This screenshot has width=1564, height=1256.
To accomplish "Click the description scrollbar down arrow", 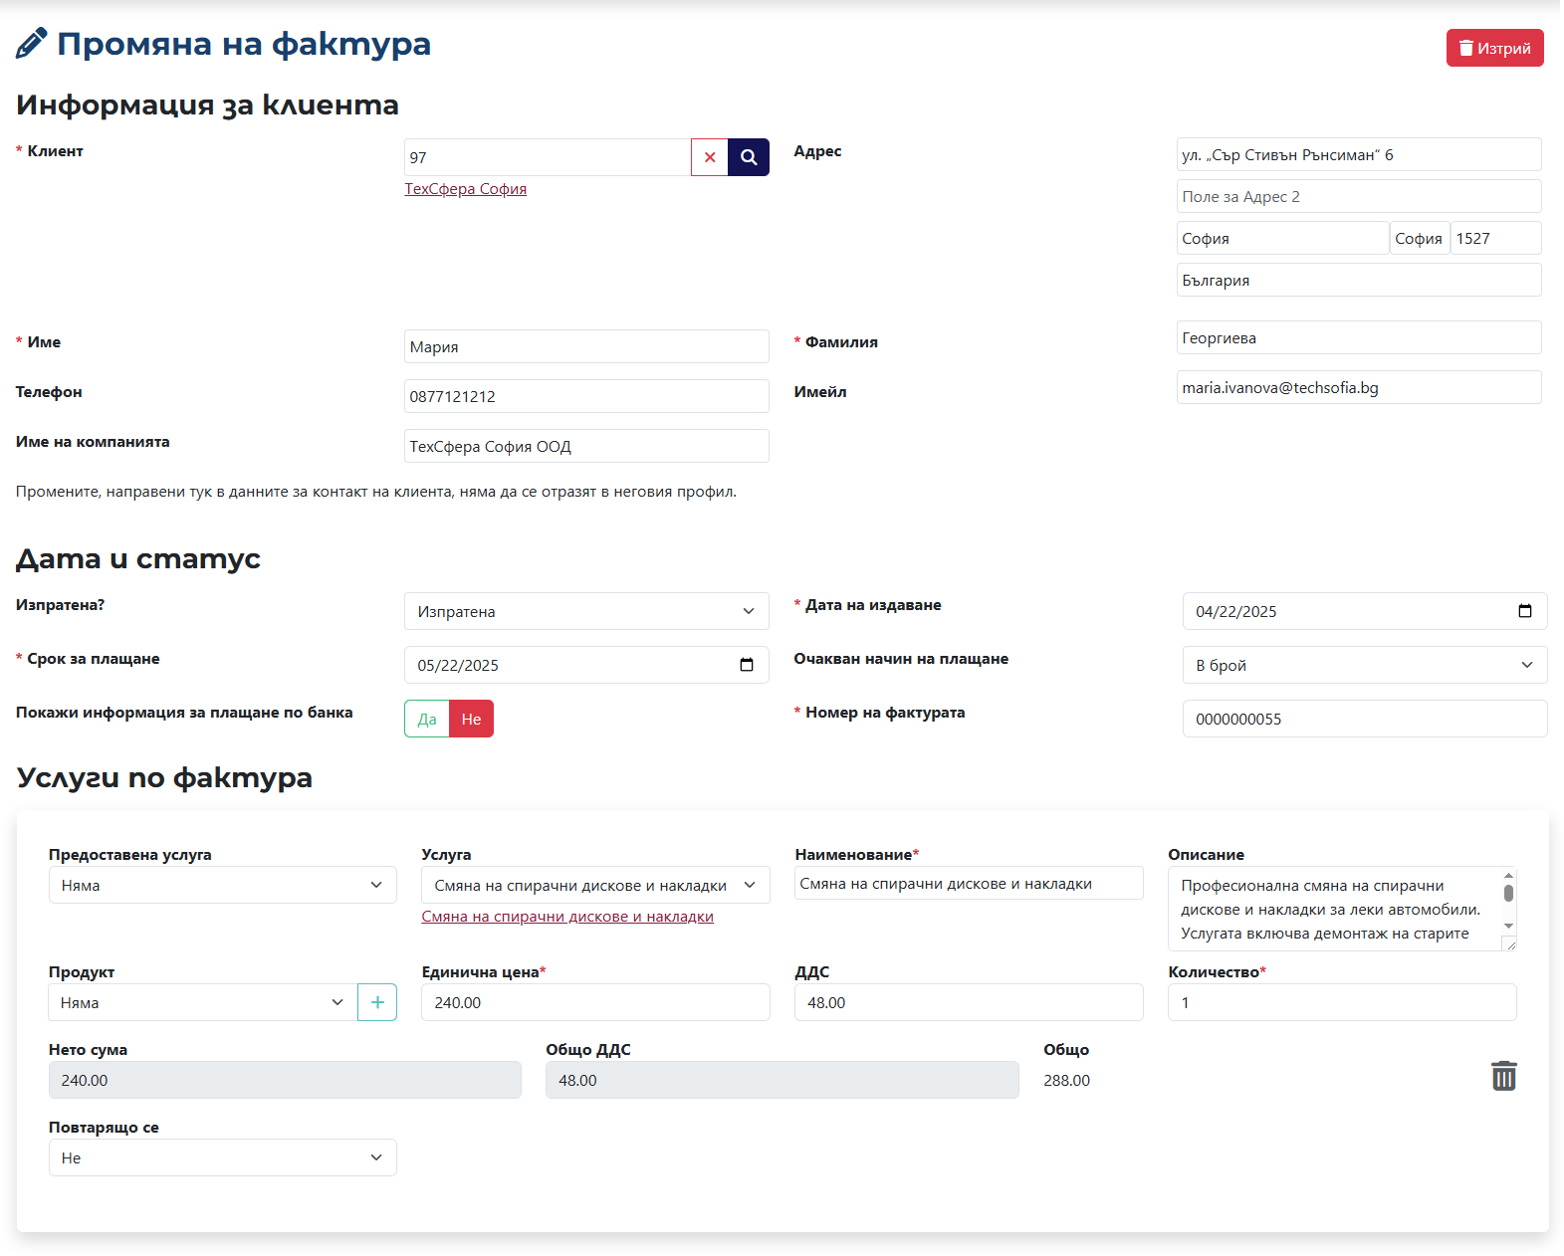I will pos(1508,927).
